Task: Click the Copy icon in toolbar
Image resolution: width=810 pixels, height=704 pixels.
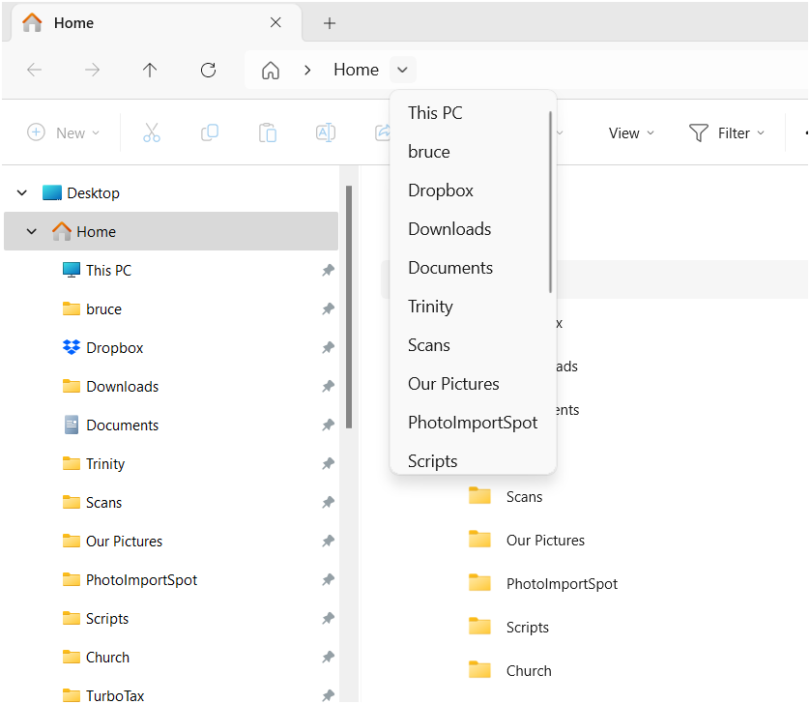Action: click(x=210, y=132)
